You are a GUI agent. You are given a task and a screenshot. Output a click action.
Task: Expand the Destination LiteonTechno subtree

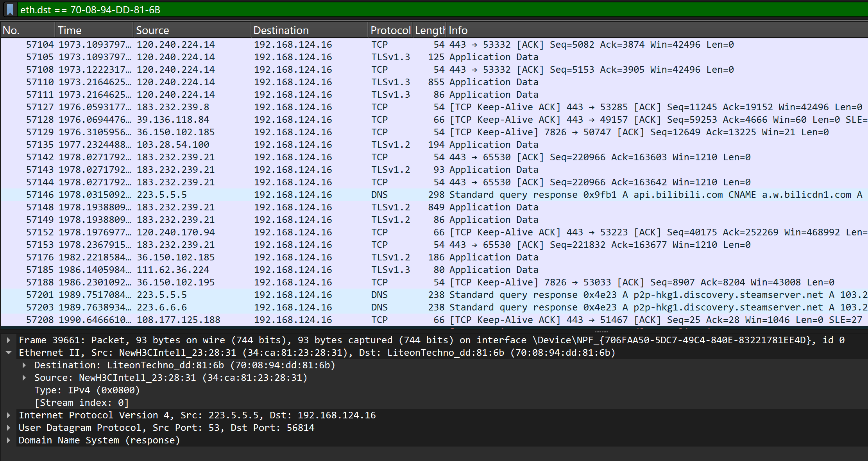[x=24, y=365]
